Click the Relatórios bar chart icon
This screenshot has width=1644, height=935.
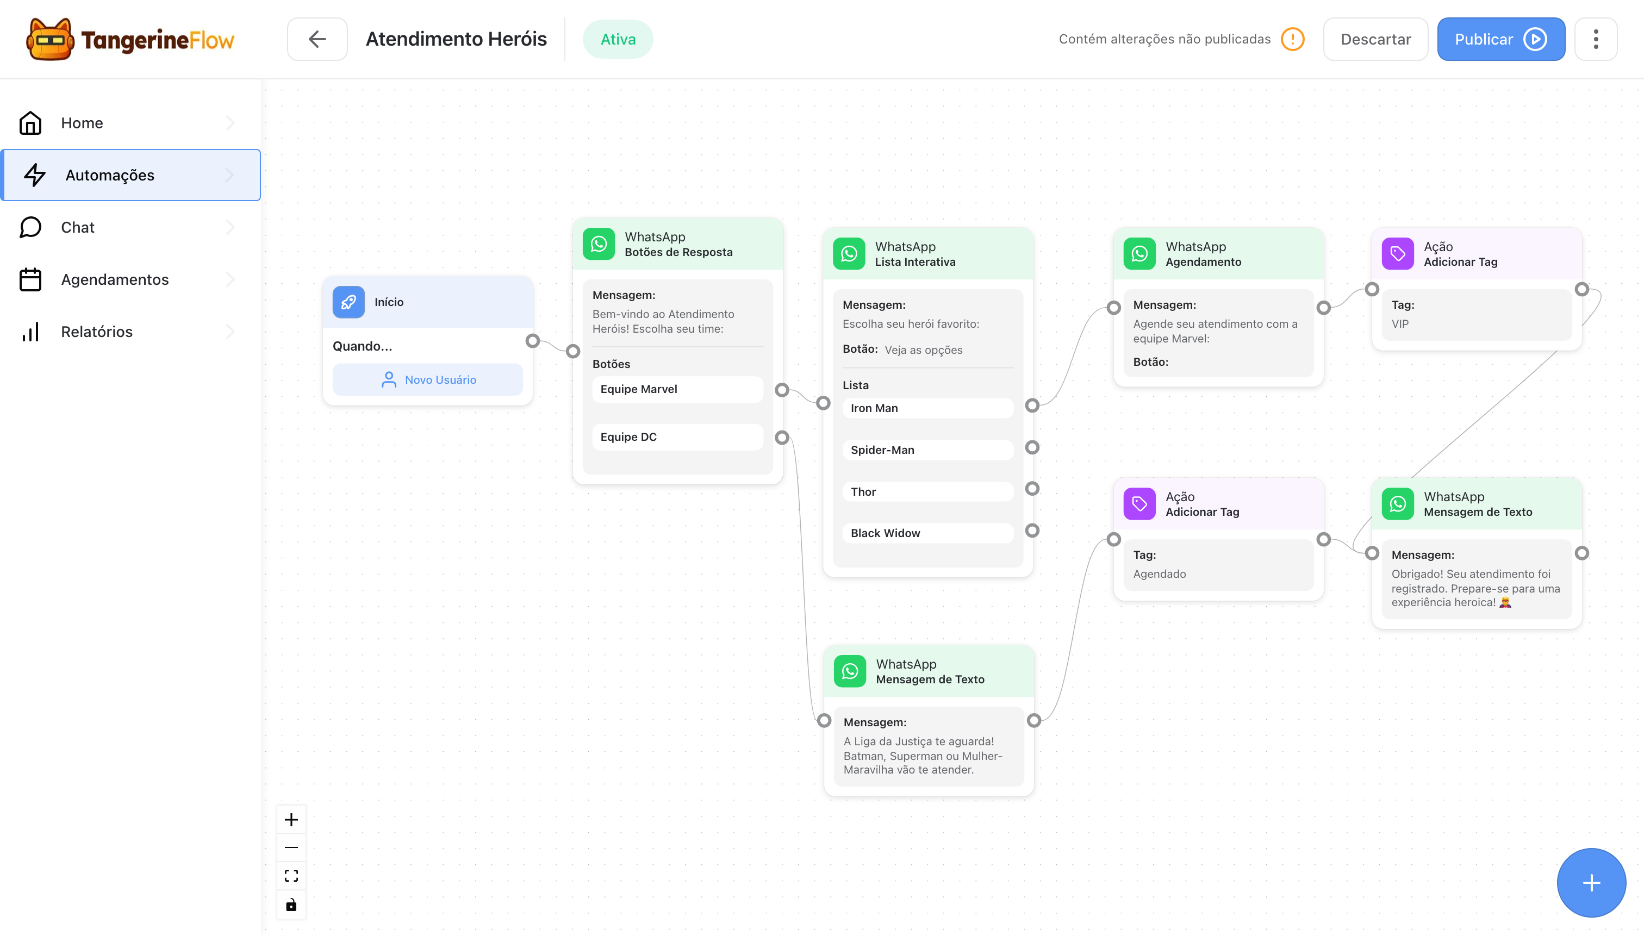(30, 332)
